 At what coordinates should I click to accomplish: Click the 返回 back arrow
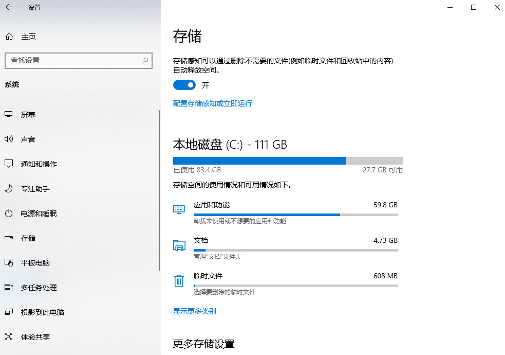point(8,8)
